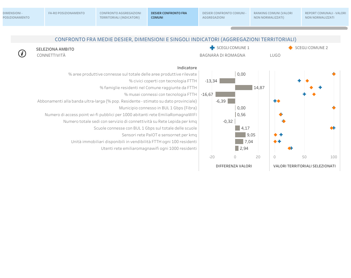Click orange diamond in aree produttive row
The height and width of the screenshot is (278, 351).
click(x=334, y=74)
